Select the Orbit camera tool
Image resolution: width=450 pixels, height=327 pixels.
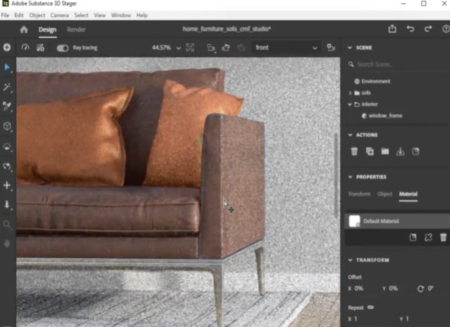(x=7, y=166)
